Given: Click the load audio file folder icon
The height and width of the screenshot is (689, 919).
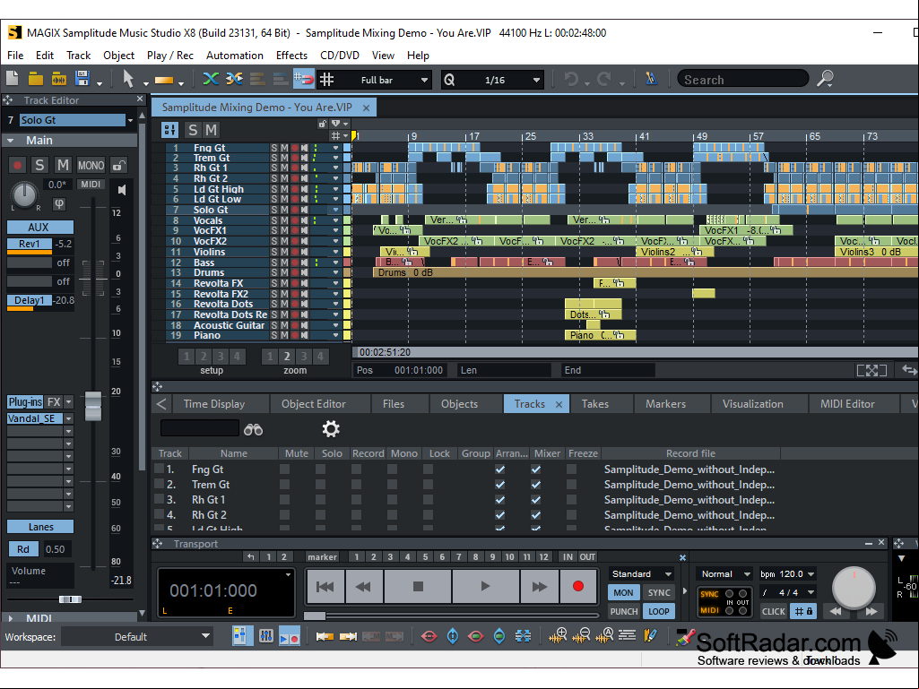Looking at the screenshot, I should coord(58,79).
